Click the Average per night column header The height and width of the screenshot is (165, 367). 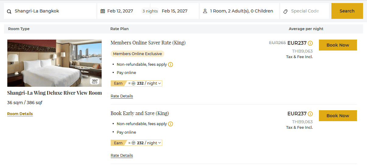click(306, 29)
